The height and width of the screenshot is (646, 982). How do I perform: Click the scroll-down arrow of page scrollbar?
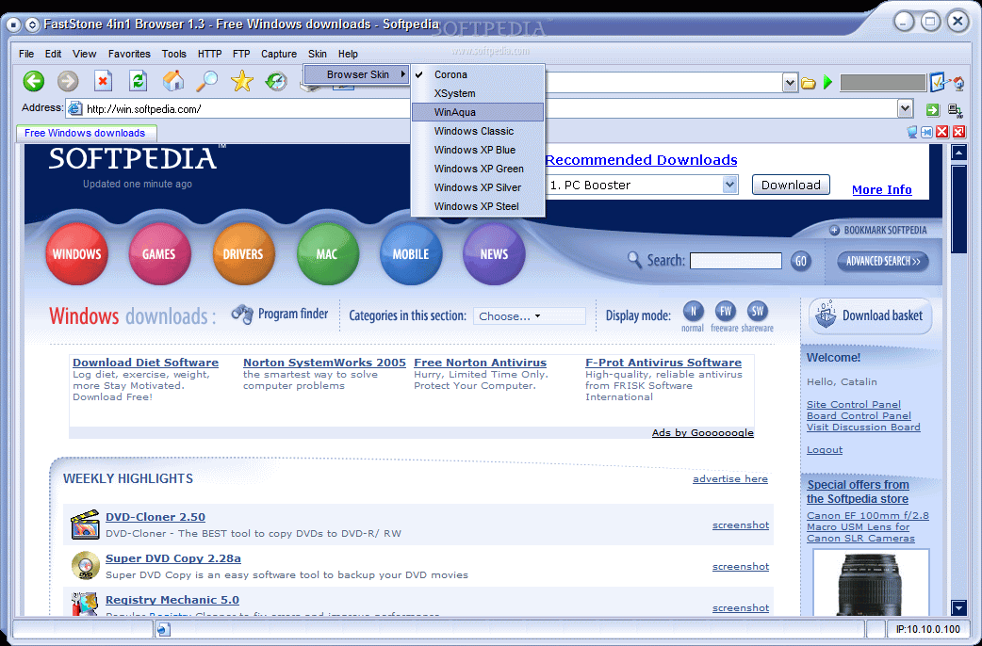pos(958,607)
